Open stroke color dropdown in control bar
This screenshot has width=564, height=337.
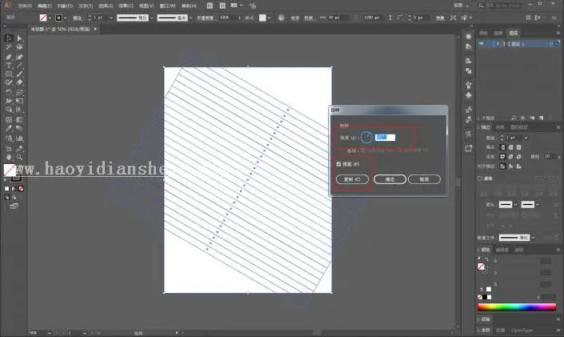click(65, 18)
